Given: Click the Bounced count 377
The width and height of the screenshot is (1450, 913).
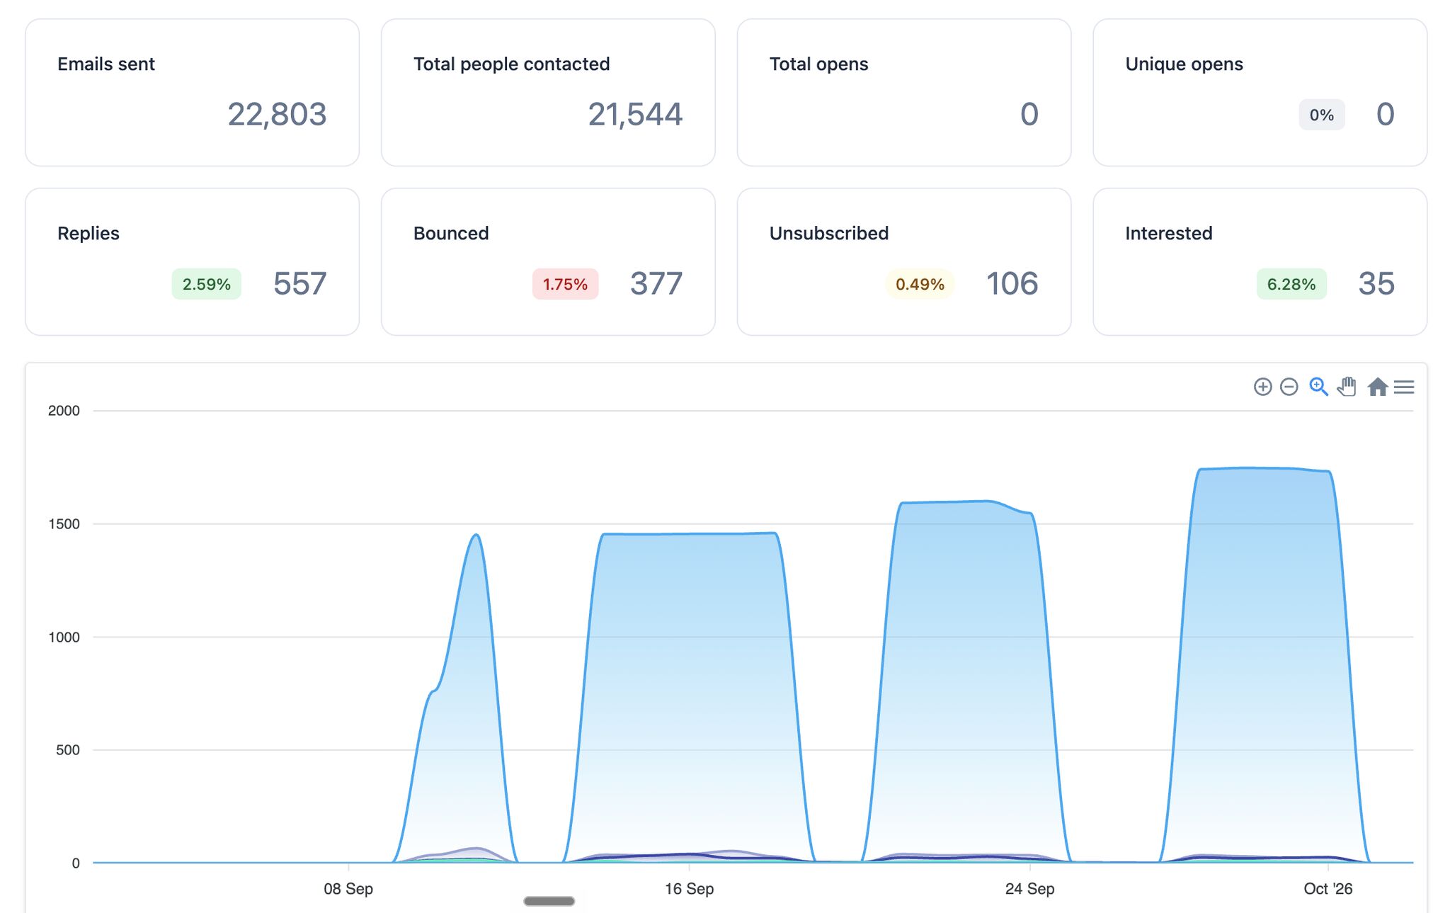Looking at the screenshot, I should [656, 284].
